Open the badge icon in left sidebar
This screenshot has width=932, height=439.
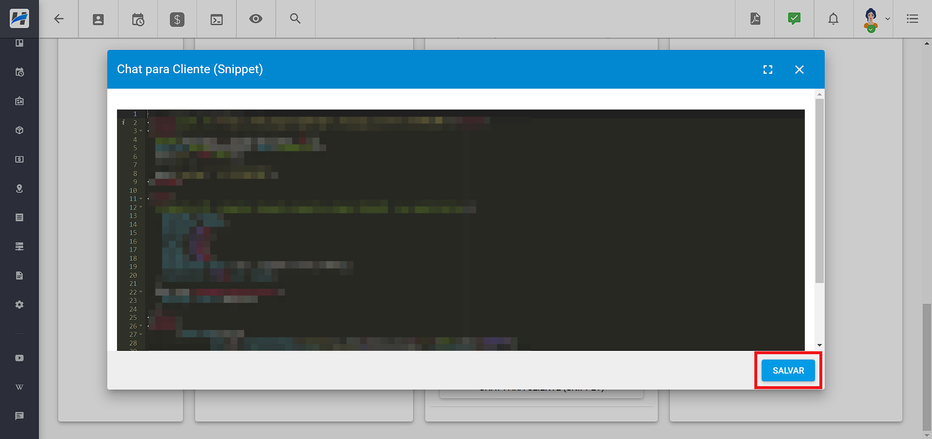click(x=19, y=101)
